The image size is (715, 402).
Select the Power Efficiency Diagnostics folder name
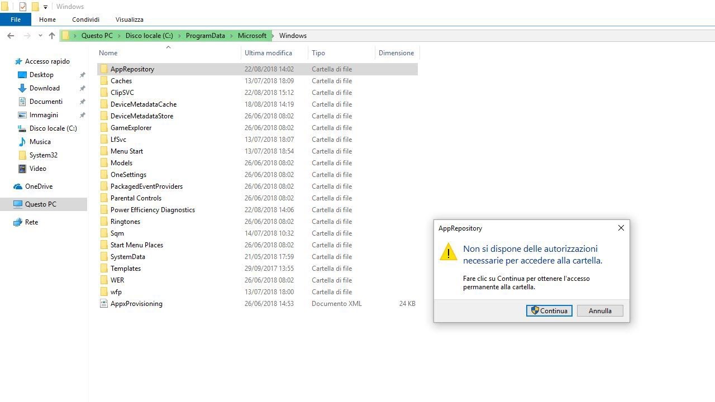point(152,210)
